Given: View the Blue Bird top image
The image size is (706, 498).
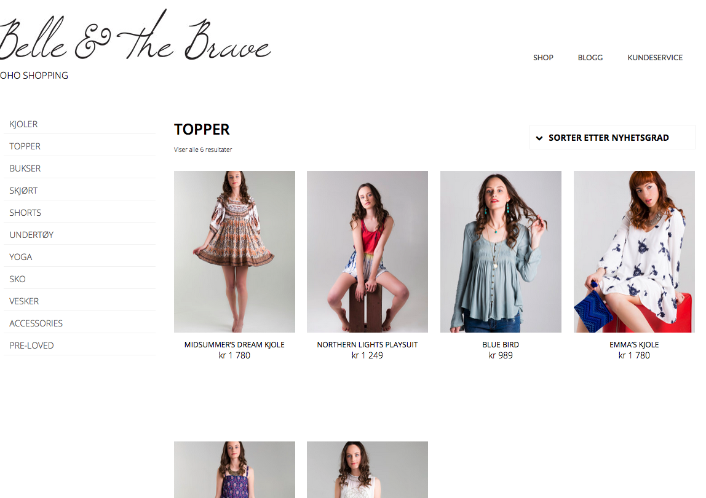Looking at the screenshot, I should 501,251.
